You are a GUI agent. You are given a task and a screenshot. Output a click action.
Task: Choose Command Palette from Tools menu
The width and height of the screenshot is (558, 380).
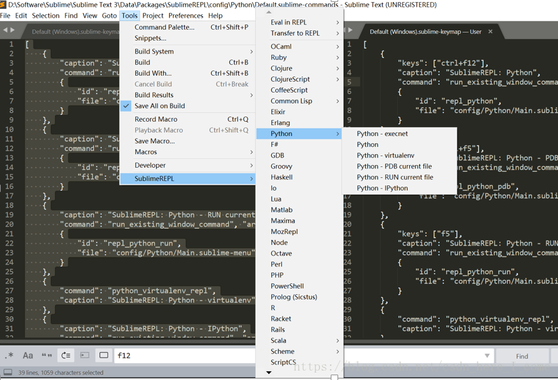[188, 28]
